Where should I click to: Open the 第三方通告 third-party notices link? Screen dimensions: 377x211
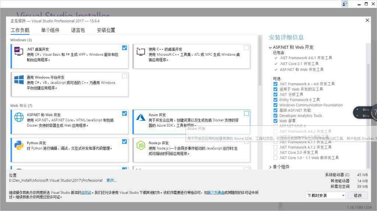(216, 193)
